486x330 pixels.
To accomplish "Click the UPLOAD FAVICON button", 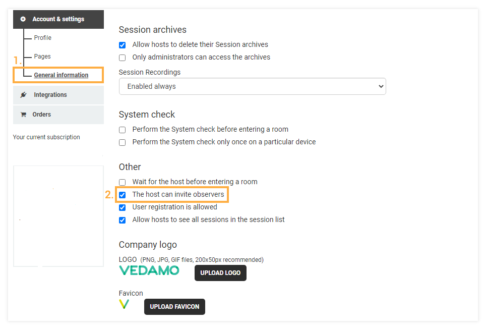I will coord(174,307).
